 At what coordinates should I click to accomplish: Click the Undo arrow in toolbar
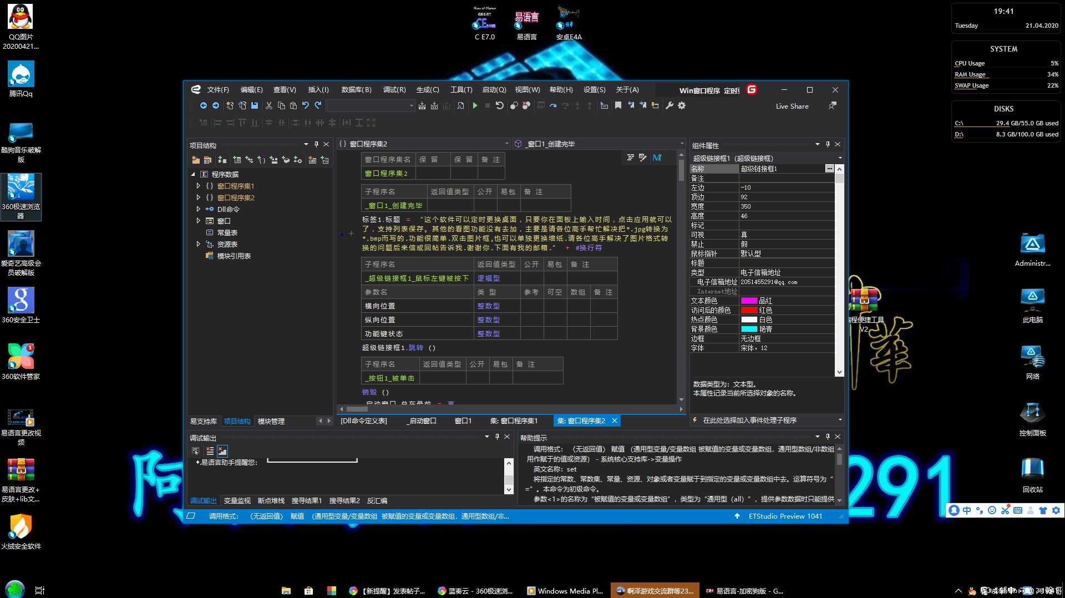tap(306, 106)
